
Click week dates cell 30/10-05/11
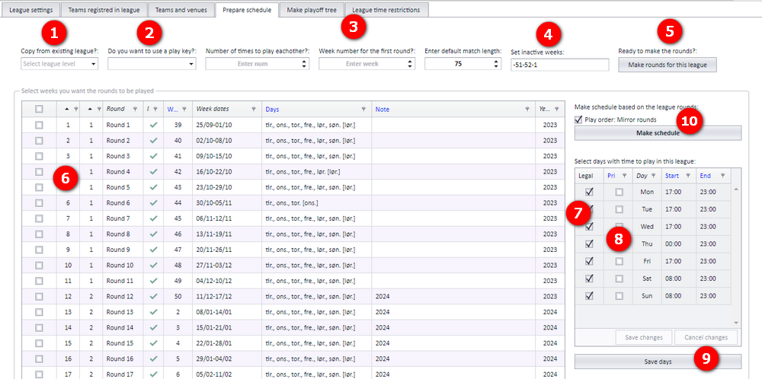[227, 203]
